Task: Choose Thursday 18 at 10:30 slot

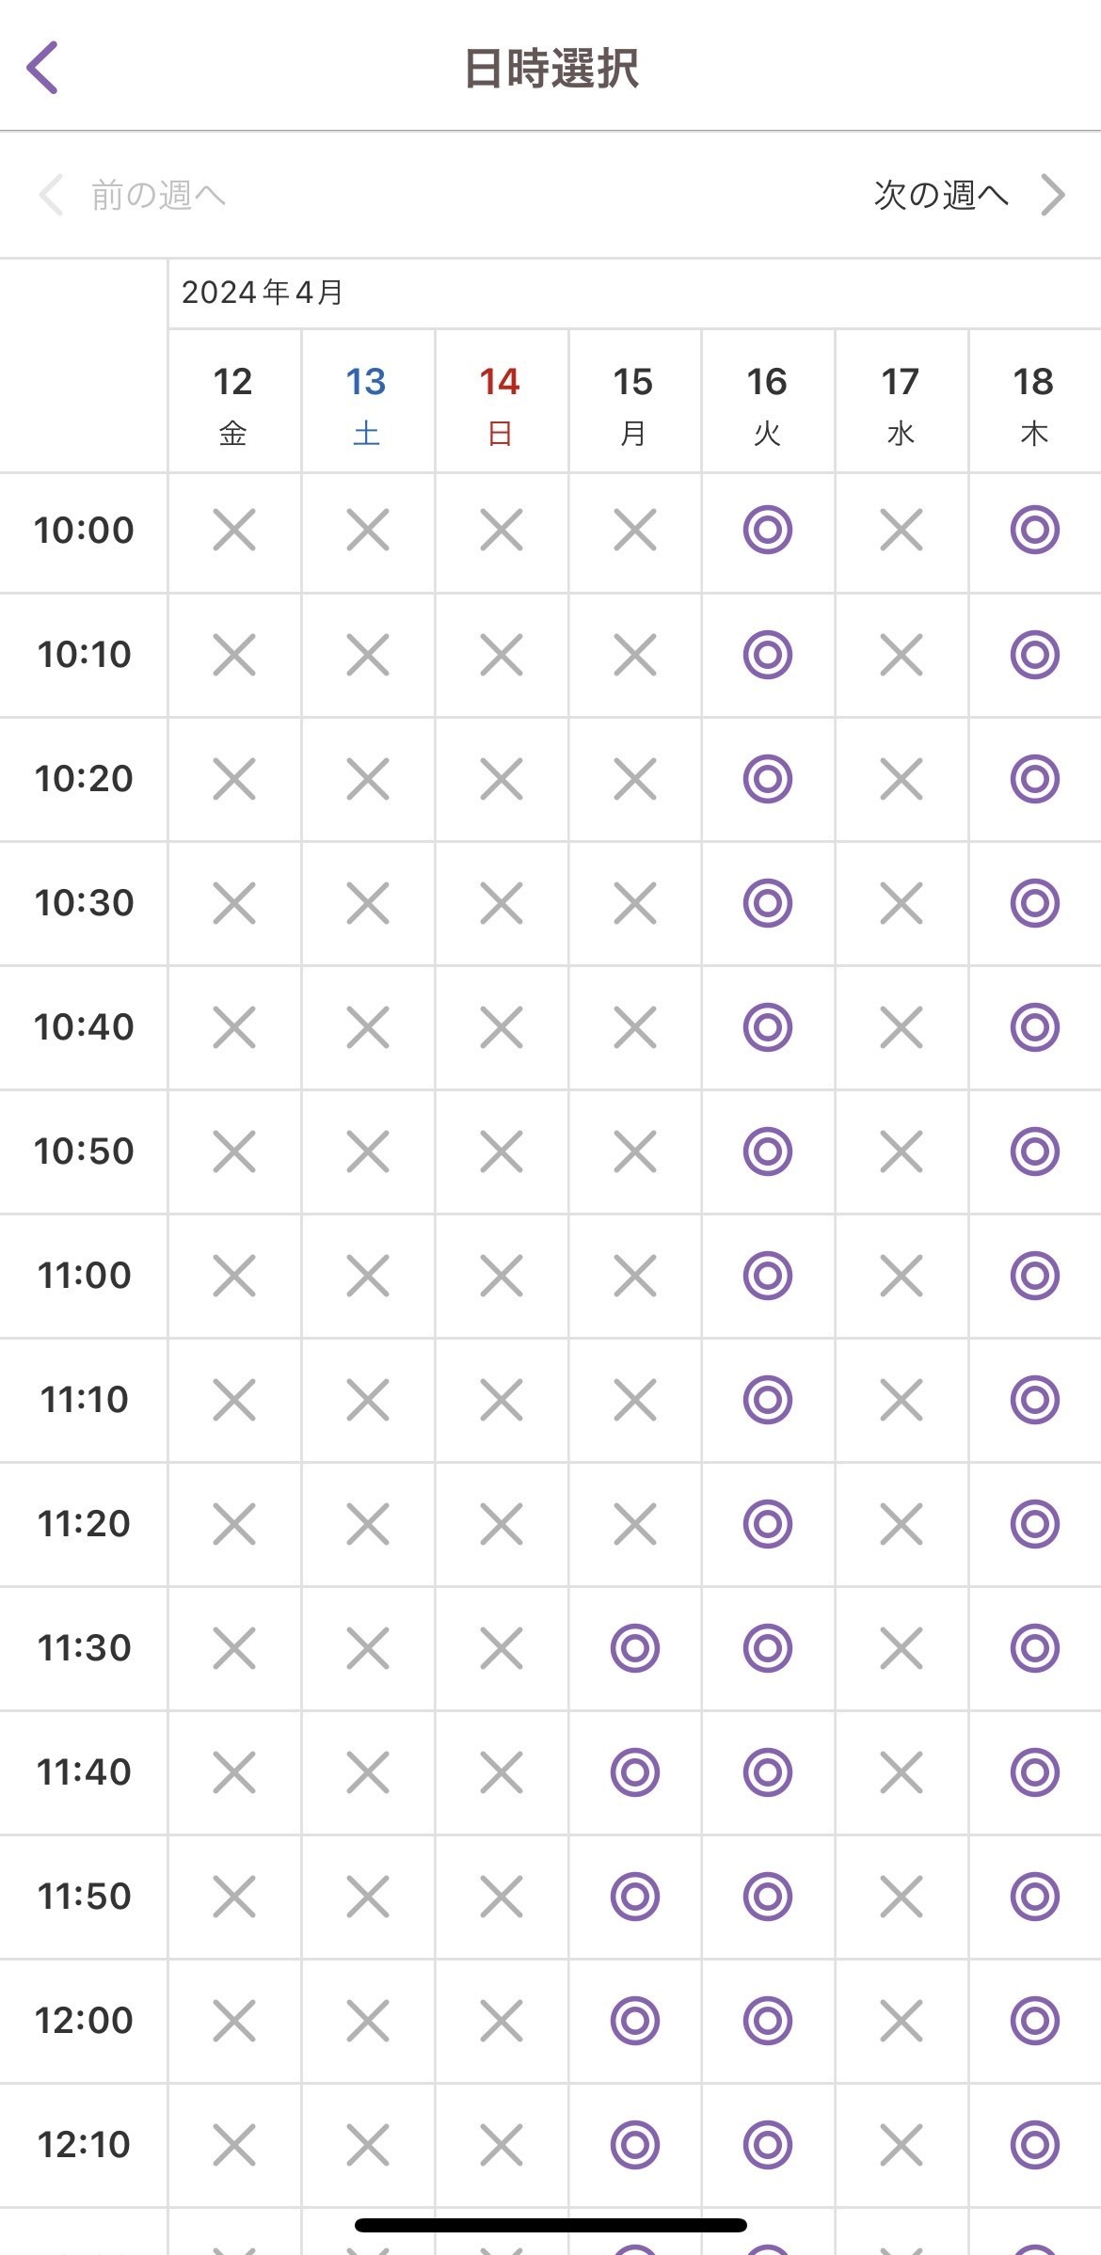Action: [1034, 902]
